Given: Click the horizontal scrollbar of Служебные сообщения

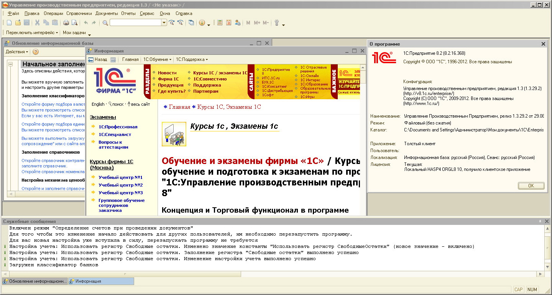Looking at the screenshot, I should 273,274.
